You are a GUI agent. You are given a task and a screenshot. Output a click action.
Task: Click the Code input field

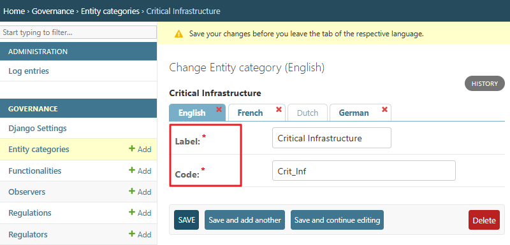pos(364,171)
